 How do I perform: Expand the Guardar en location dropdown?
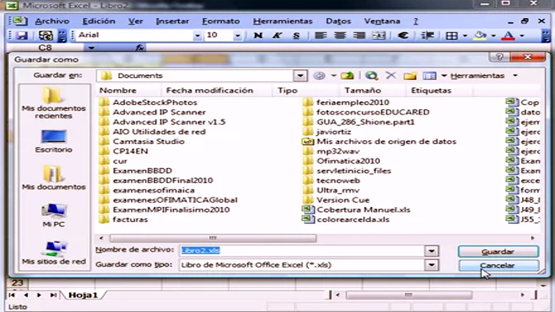coord(300,76)
